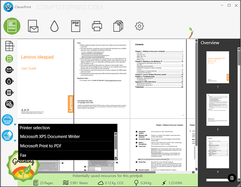
Task: Click the Overview panel scrollbar thumb
Action: point(239,58)
